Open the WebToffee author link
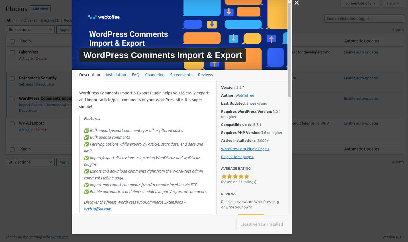 [x=245, y=96]
